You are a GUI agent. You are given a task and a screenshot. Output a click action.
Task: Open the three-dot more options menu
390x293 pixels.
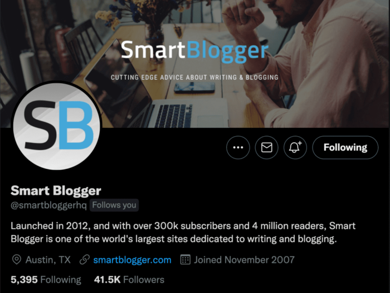click(238, 147)
